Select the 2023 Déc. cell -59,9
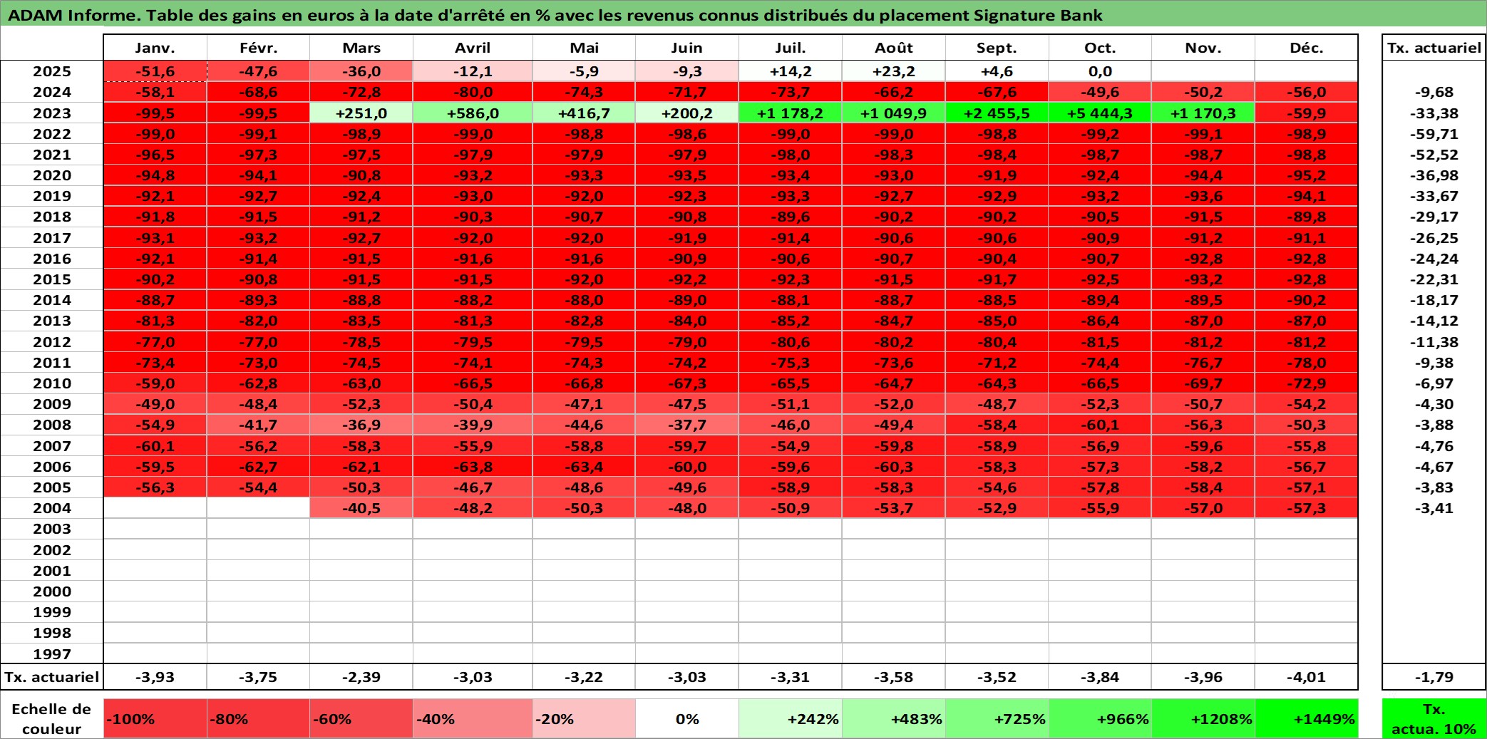 point(1307,113)
